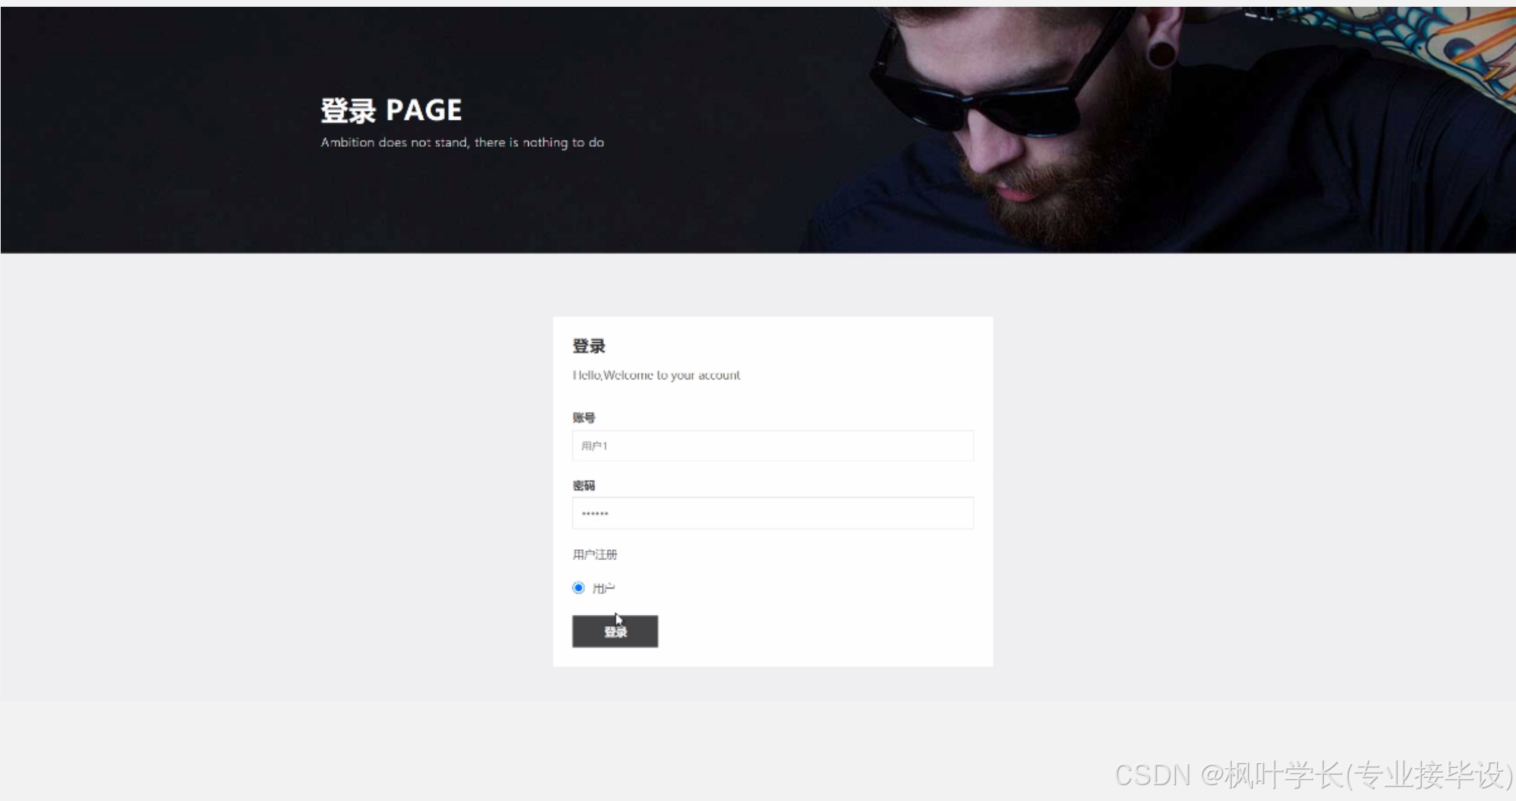The image size is (1516, 801).
Task: Click the 'Ambition does not stand' subtitle
Action: (462, 142)
